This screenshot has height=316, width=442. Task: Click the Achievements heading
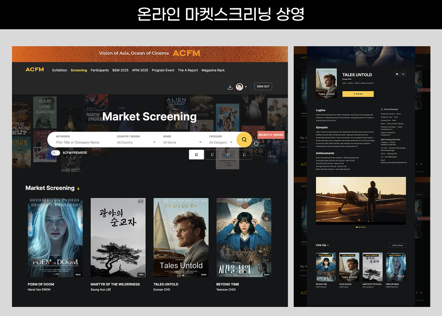[325, 153]
